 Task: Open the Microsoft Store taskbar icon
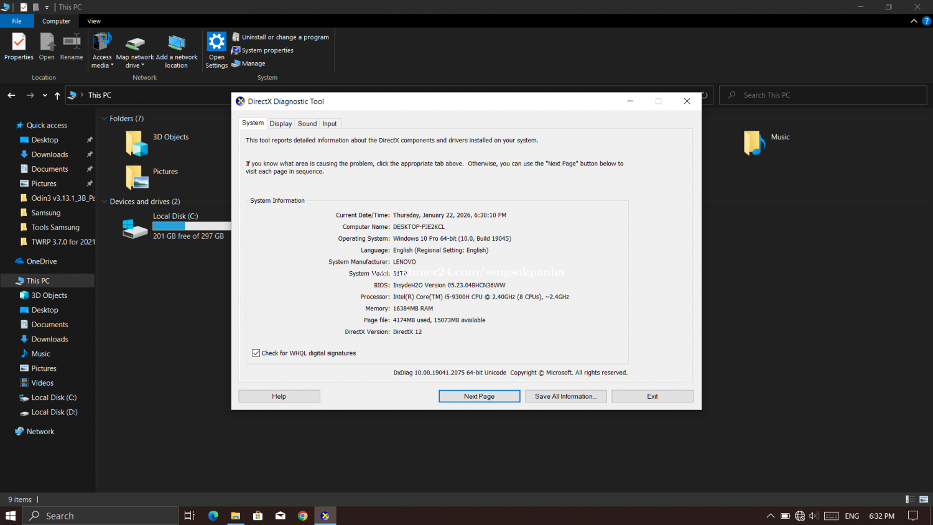[x=258, y=516]
